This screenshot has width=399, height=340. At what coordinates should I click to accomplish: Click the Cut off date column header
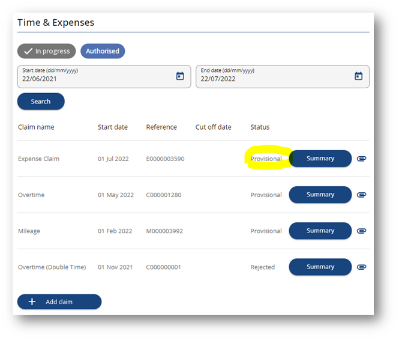(213, 127)
